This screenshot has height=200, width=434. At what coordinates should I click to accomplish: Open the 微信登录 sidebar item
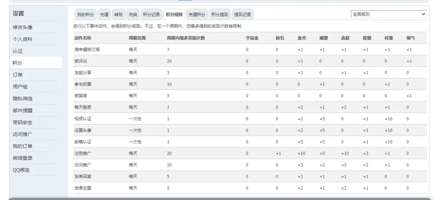tap(23, 158)
